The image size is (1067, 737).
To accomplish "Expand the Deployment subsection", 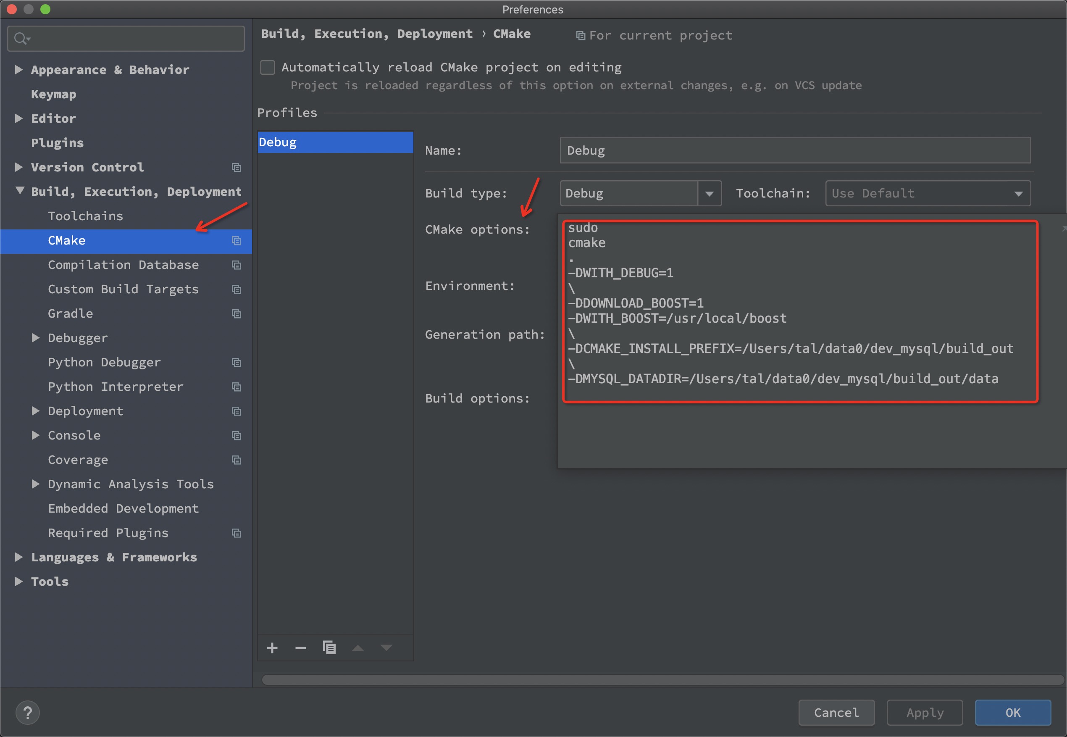I will [35, 411].
